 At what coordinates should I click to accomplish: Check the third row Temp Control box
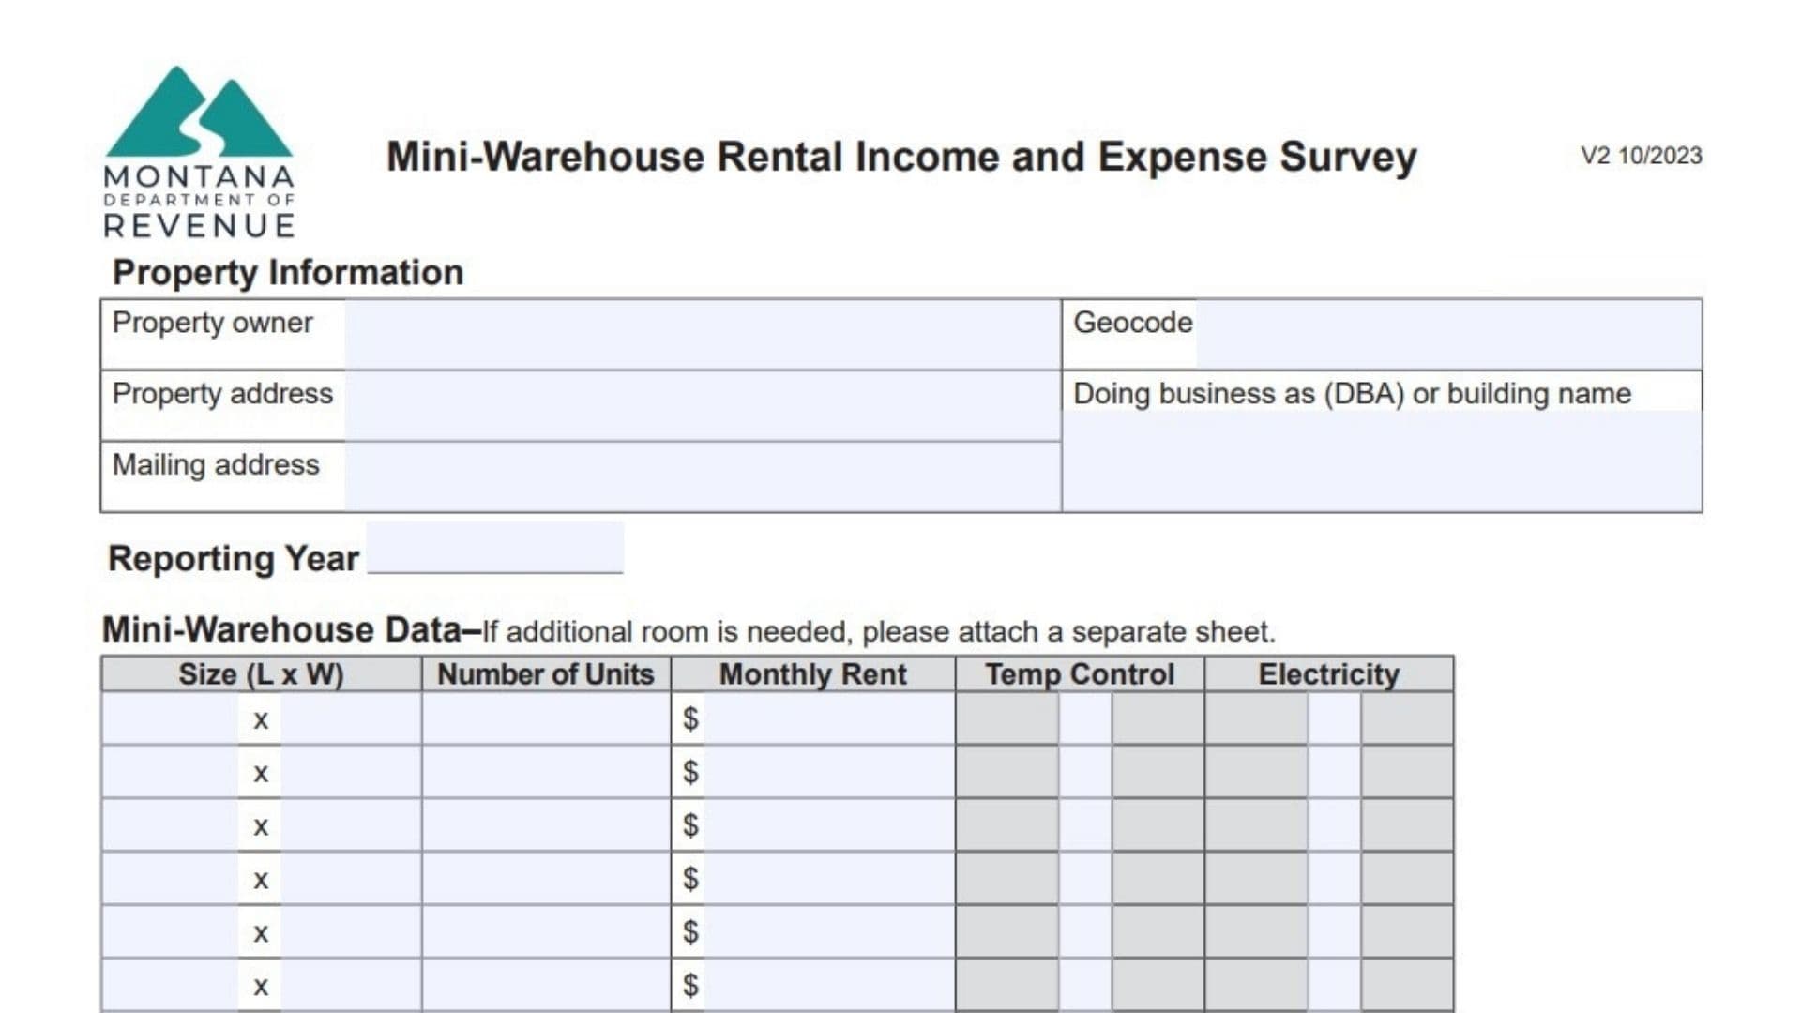coord(1085,825)
